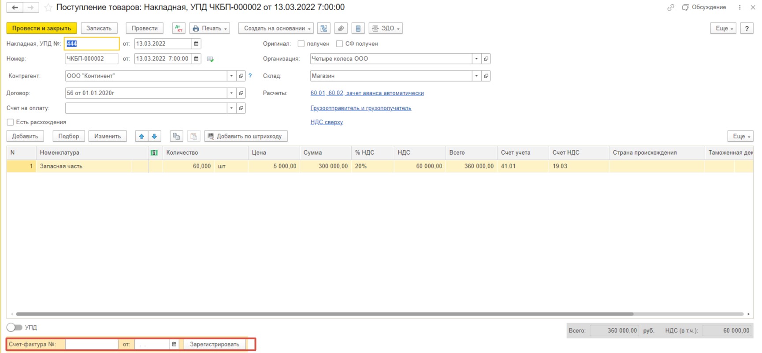Viewport: 762px width, 353px height.
Task: Check the Оригинал получен checkbox
Action: click(301, 44)
